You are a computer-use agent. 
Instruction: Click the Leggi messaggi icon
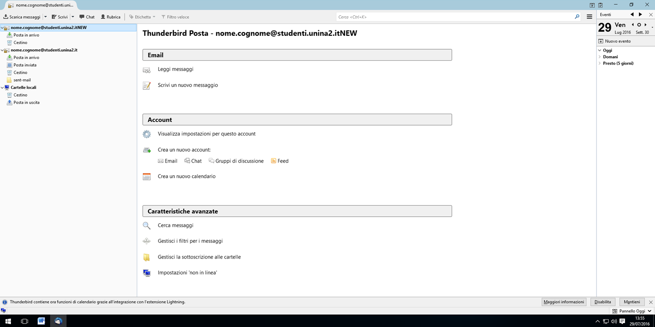tap(147, 70)
